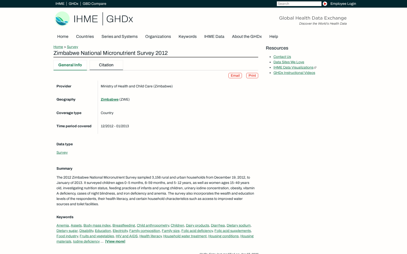The width and height of the screenshot is (407, 254).
Task: Open the Survey data type link
Action: (x=62, y=153)
